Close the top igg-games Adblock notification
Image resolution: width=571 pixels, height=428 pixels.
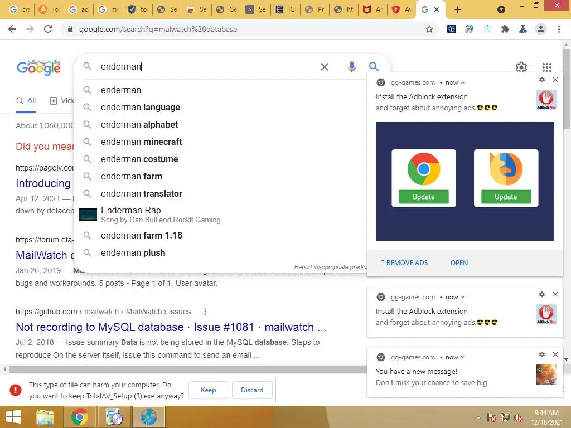pyautogui.click(x=555, y=80)
